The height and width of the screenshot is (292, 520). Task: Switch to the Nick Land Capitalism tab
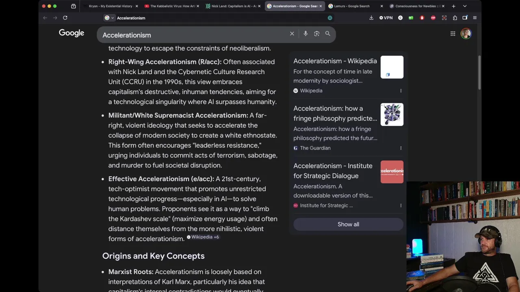[x=232, y=6]
